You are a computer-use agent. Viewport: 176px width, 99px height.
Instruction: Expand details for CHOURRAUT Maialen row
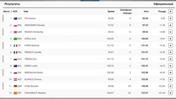[x=170, y=93]
